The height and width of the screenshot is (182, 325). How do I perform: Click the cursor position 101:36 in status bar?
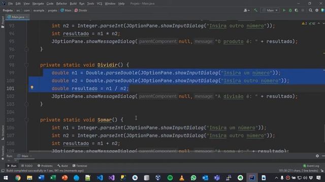(298, 171)
